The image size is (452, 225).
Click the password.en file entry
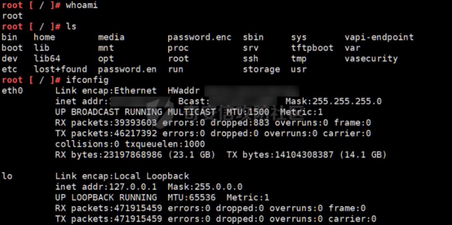127,70
